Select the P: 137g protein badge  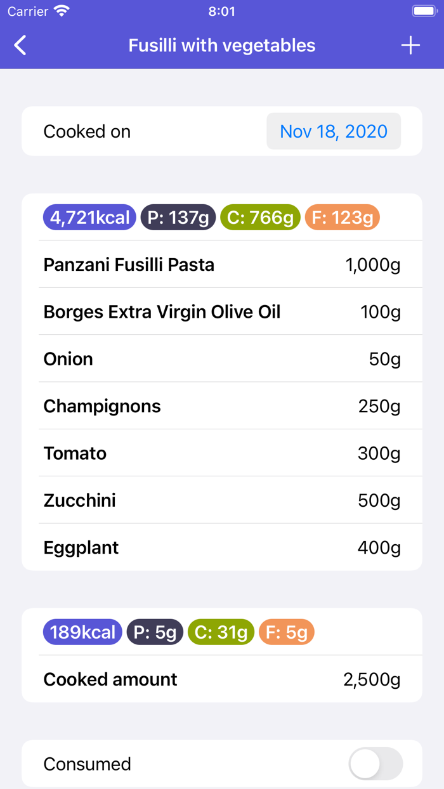click(178, 217)
